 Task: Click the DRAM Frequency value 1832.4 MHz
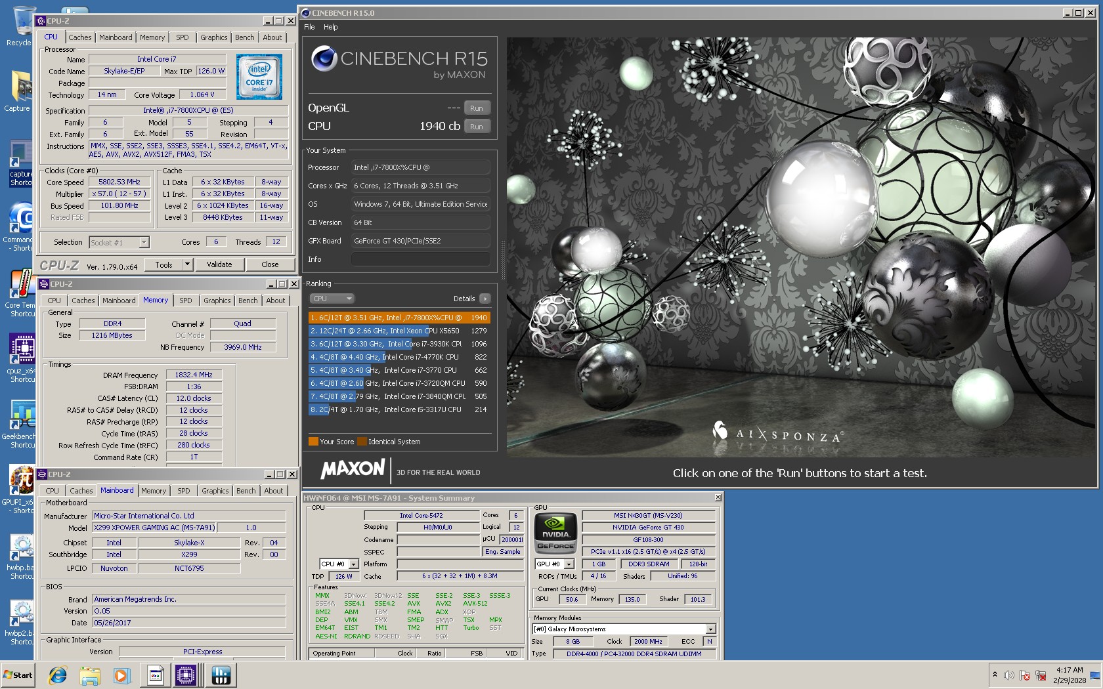[194, 375]
